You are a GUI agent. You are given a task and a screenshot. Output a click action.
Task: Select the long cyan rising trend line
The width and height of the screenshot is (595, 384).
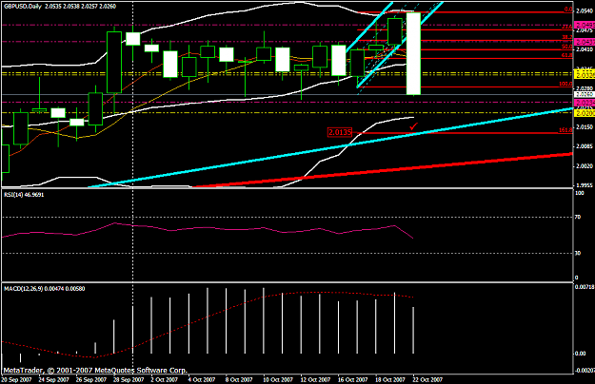(x=330, y=148)
